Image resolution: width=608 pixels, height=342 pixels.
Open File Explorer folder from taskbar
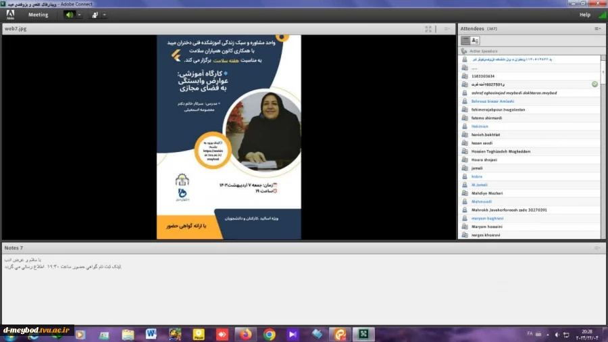[128, 335]
